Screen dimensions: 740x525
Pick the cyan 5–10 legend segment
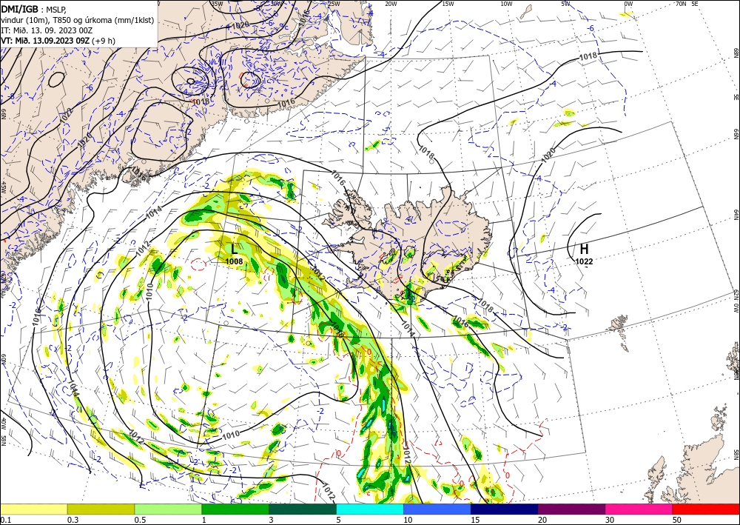[x=370, y=509]
